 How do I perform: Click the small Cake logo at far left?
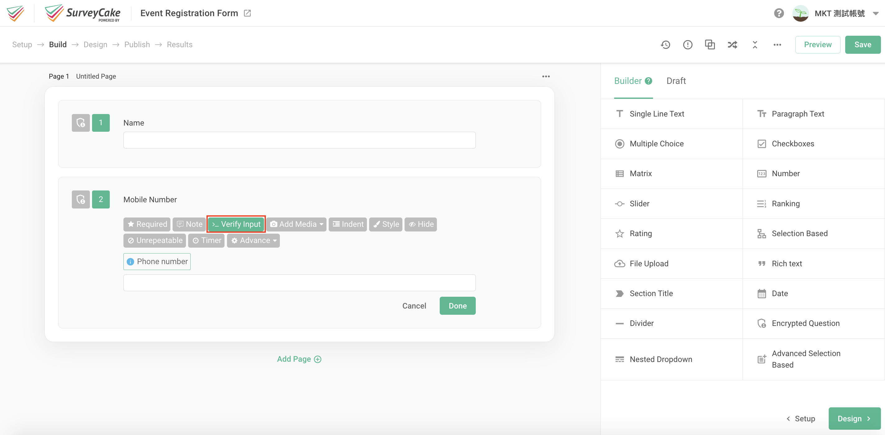click(x=16, y=13)
